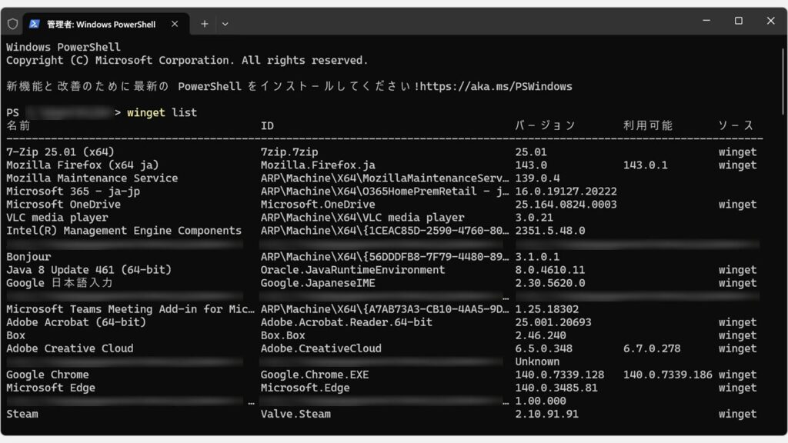
Task: Click version '2.10.91.91'
Action: click(x=547, y=413)
